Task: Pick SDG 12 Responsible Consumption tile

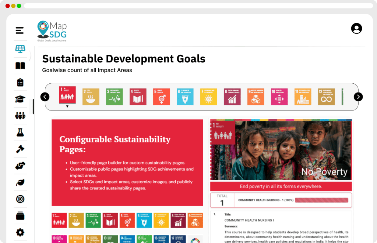Action: coord(326,97)
